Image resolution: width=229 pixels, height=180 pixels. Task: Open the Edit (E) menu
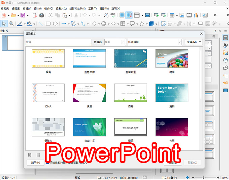16,9
